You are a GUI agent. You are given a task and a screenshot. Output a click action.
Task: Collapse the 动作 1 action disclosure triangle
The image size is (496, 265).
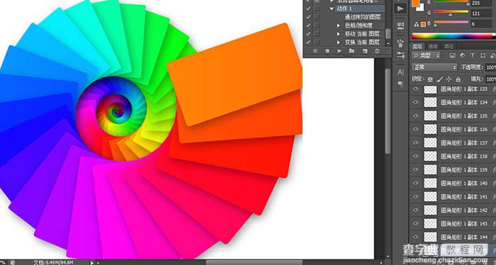[x=332, y=9]
